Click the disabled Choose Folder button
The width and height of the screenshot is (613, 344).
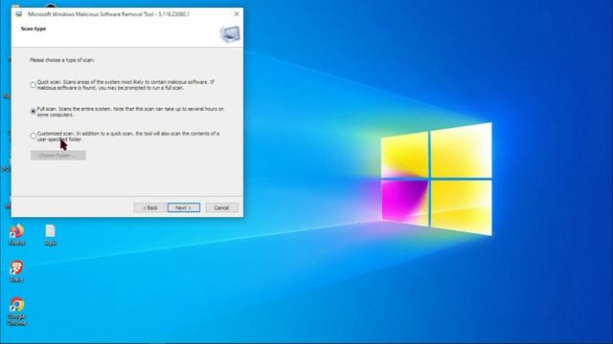click(x=58, y=155)
